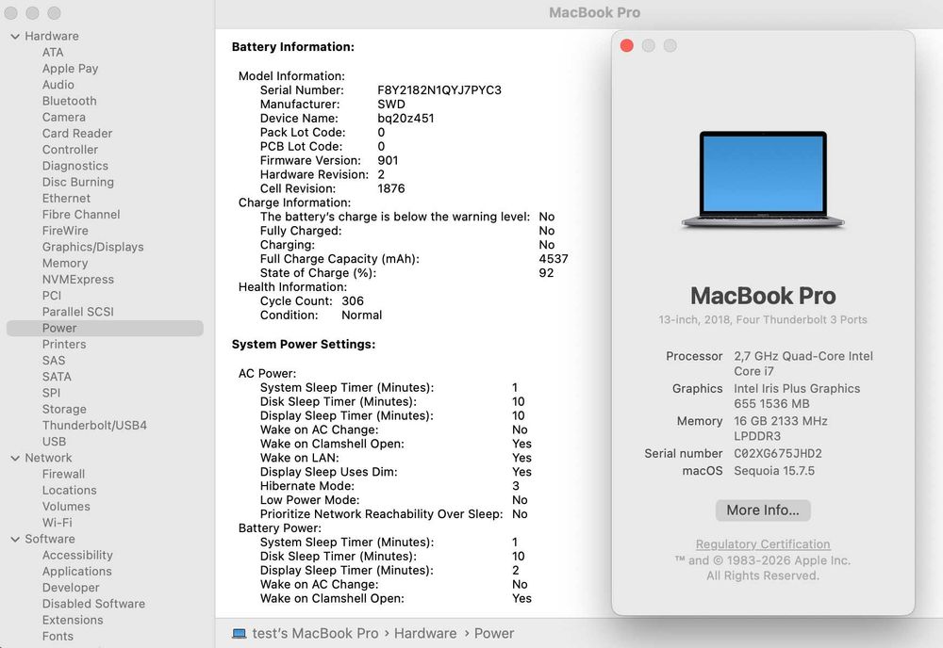Collapse the Hardware section chevron
943x648 pixels.
15,37
